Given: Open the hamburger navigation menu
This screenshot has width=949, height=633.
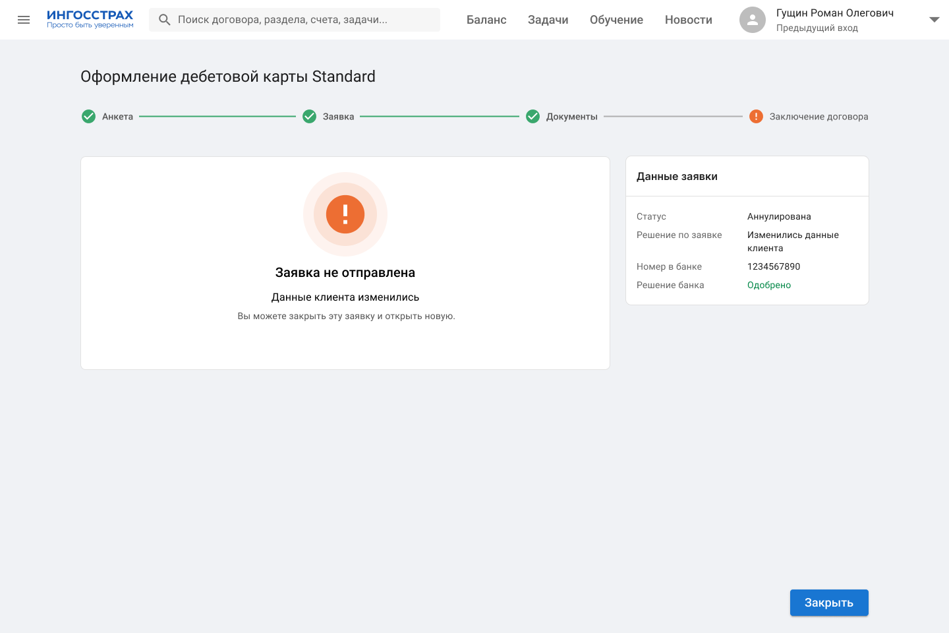Looking at the screenshot, I should (x=24, y=20).
